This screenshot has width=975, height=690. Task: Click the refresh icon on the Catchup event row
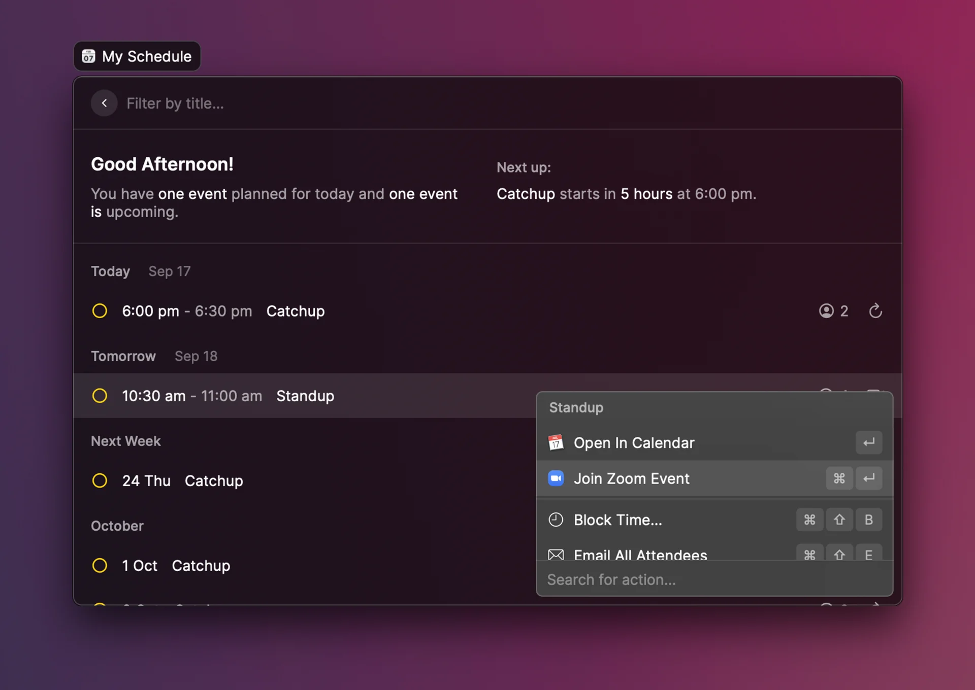tap(875, 311)
